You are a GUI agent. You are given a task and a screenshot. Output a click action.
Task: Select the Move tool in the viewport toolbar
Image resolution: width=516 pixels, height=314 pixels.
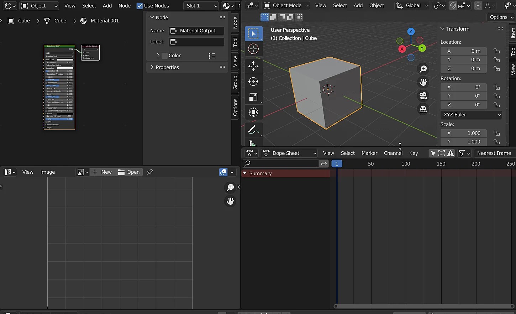point(254,66)
